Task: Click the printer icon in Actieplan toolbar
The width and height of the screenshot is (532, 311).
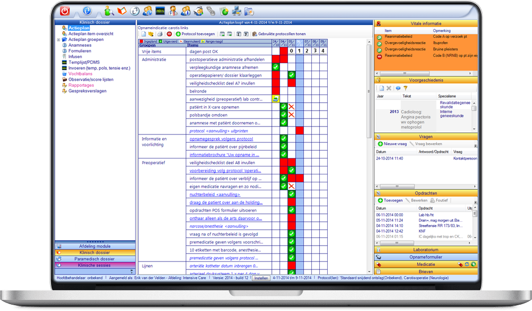Action: [160, 34]
